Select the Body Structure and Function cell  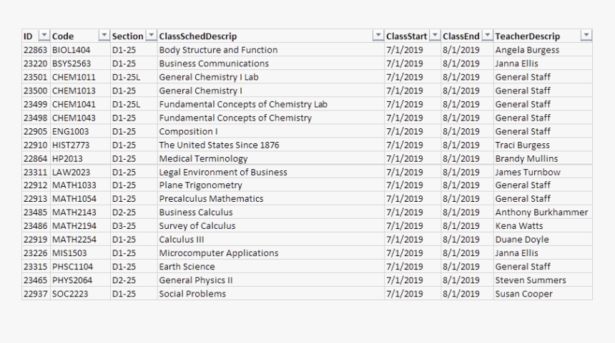218,51
